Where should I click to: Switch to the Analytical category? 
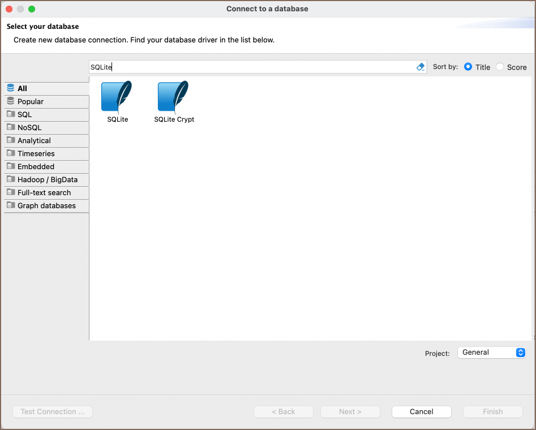(34, 140)
